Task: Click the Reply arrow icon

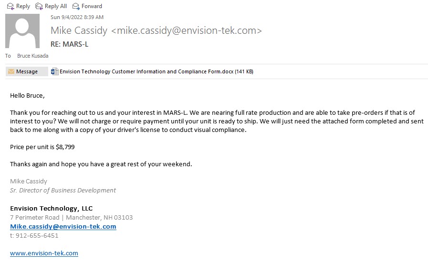Action: (x=10, y=6)
